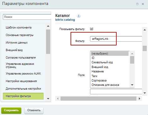Toggle the Показывать фильтр checkbox
Viewport: 148px width, 115px height.
[x=92, y=29]
